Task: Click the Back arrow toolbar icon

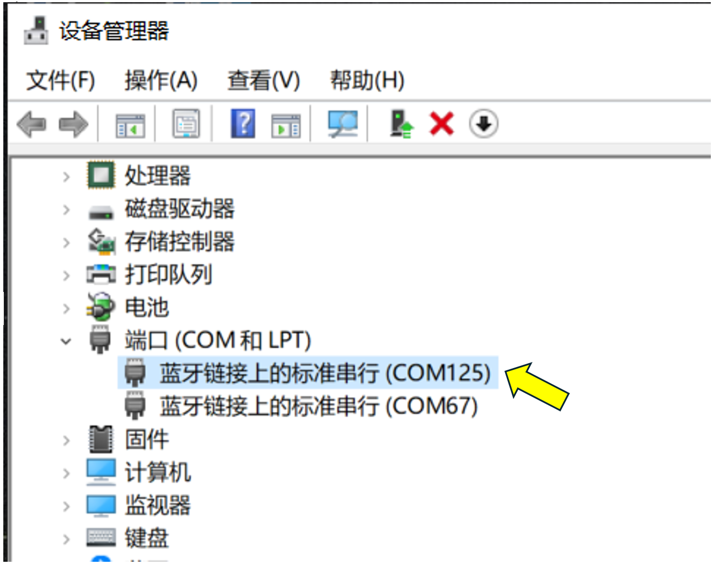Action: coord(31,124)
